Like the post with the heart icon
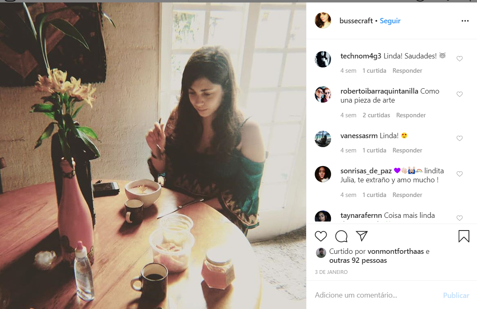Viewport: 477px width, 309px height. [320, 236]
